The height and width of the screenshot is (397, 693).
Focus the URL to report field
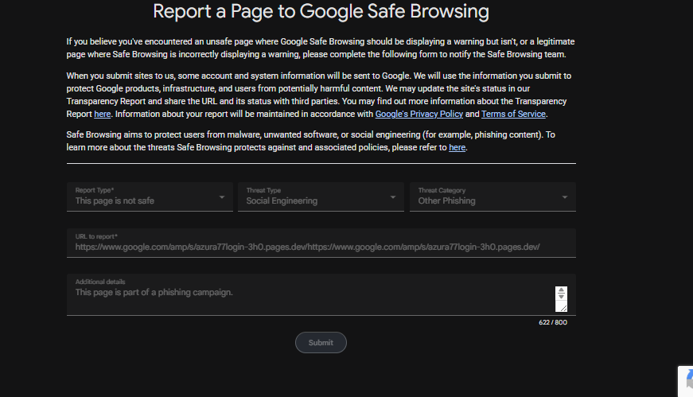[x=321, y=243]
